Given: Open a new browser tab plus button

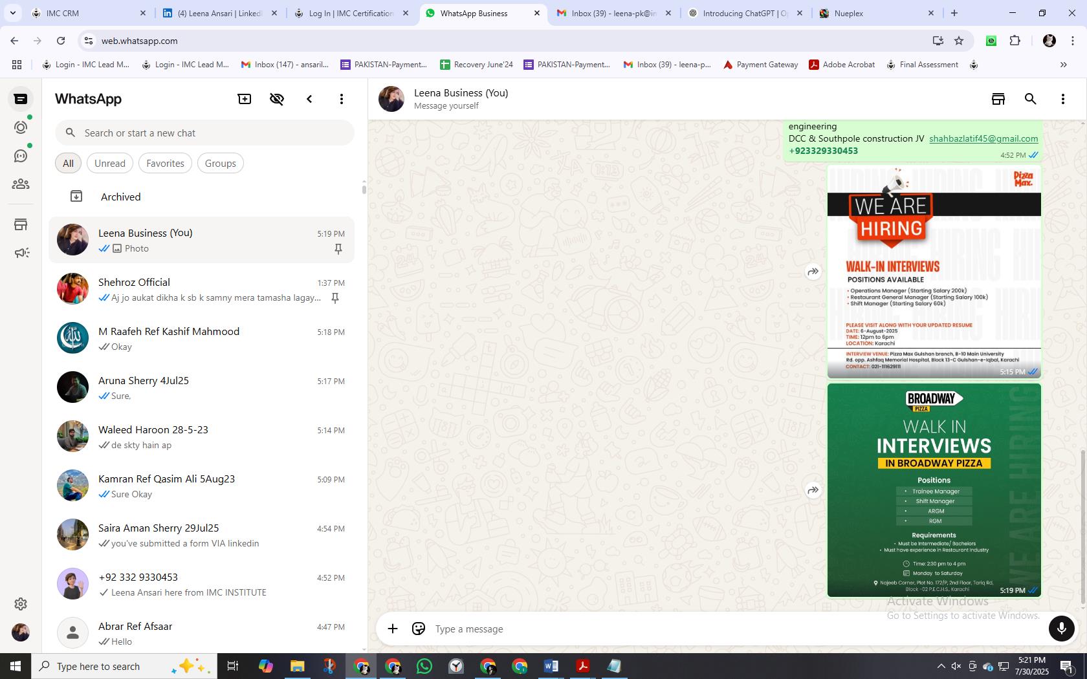Looking at the screenshot, I should [x=954, y=13].
